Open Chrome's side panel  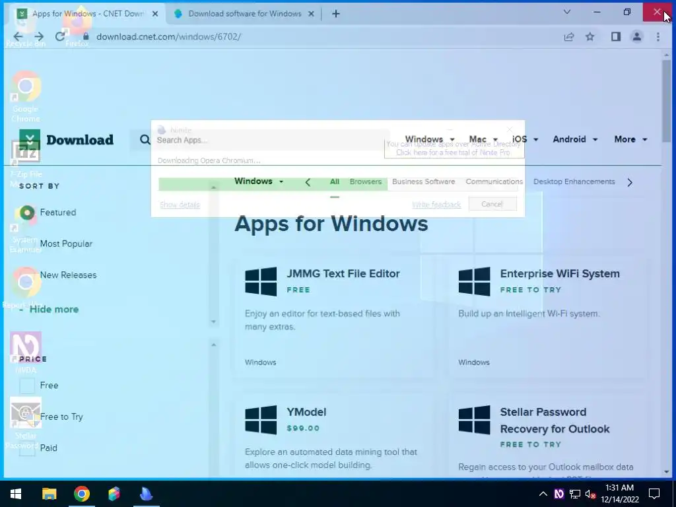click(616, 37)
